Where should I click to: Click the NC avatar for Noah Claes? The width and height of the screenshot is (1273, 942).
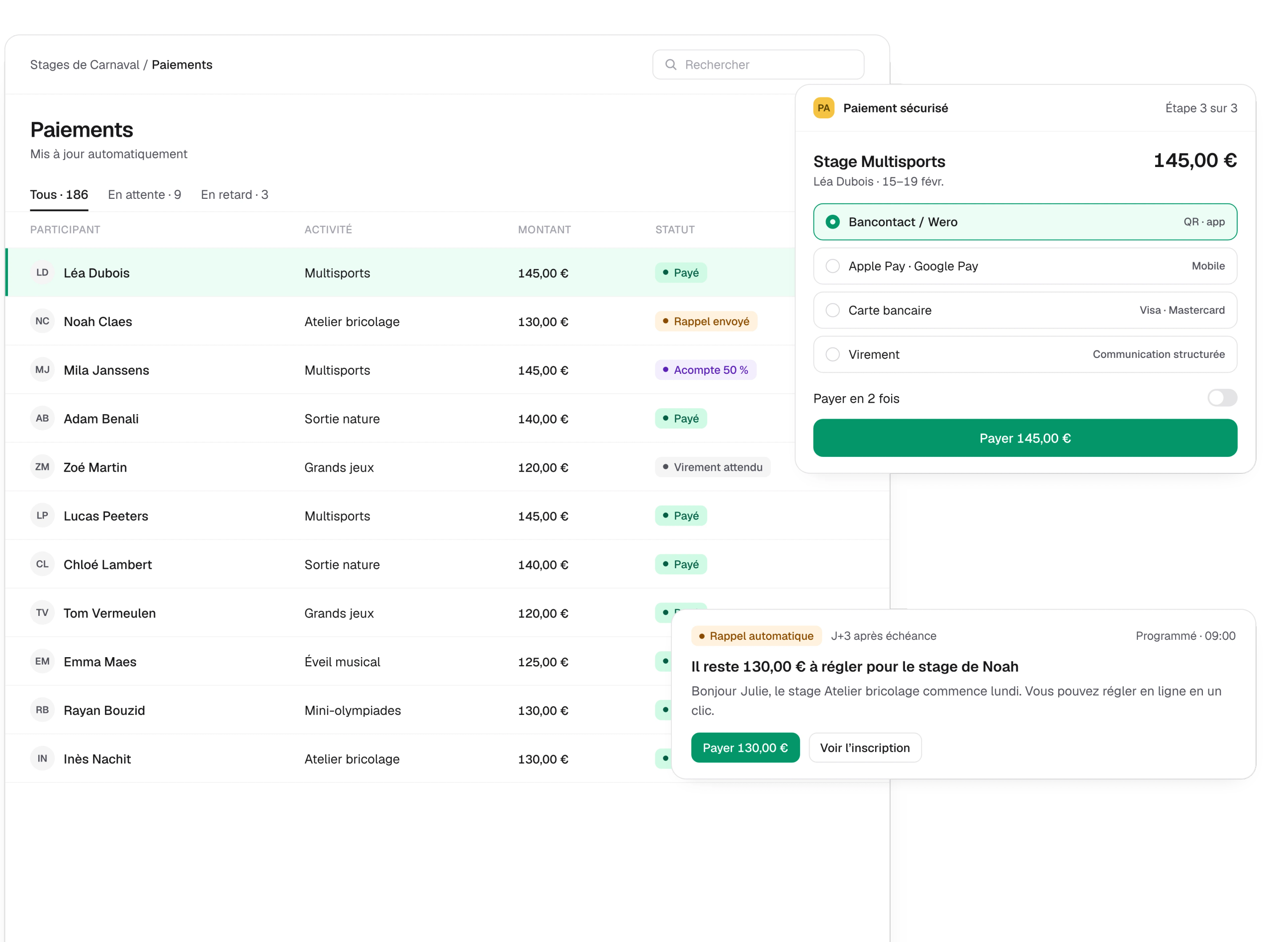[x=42, y=321]
